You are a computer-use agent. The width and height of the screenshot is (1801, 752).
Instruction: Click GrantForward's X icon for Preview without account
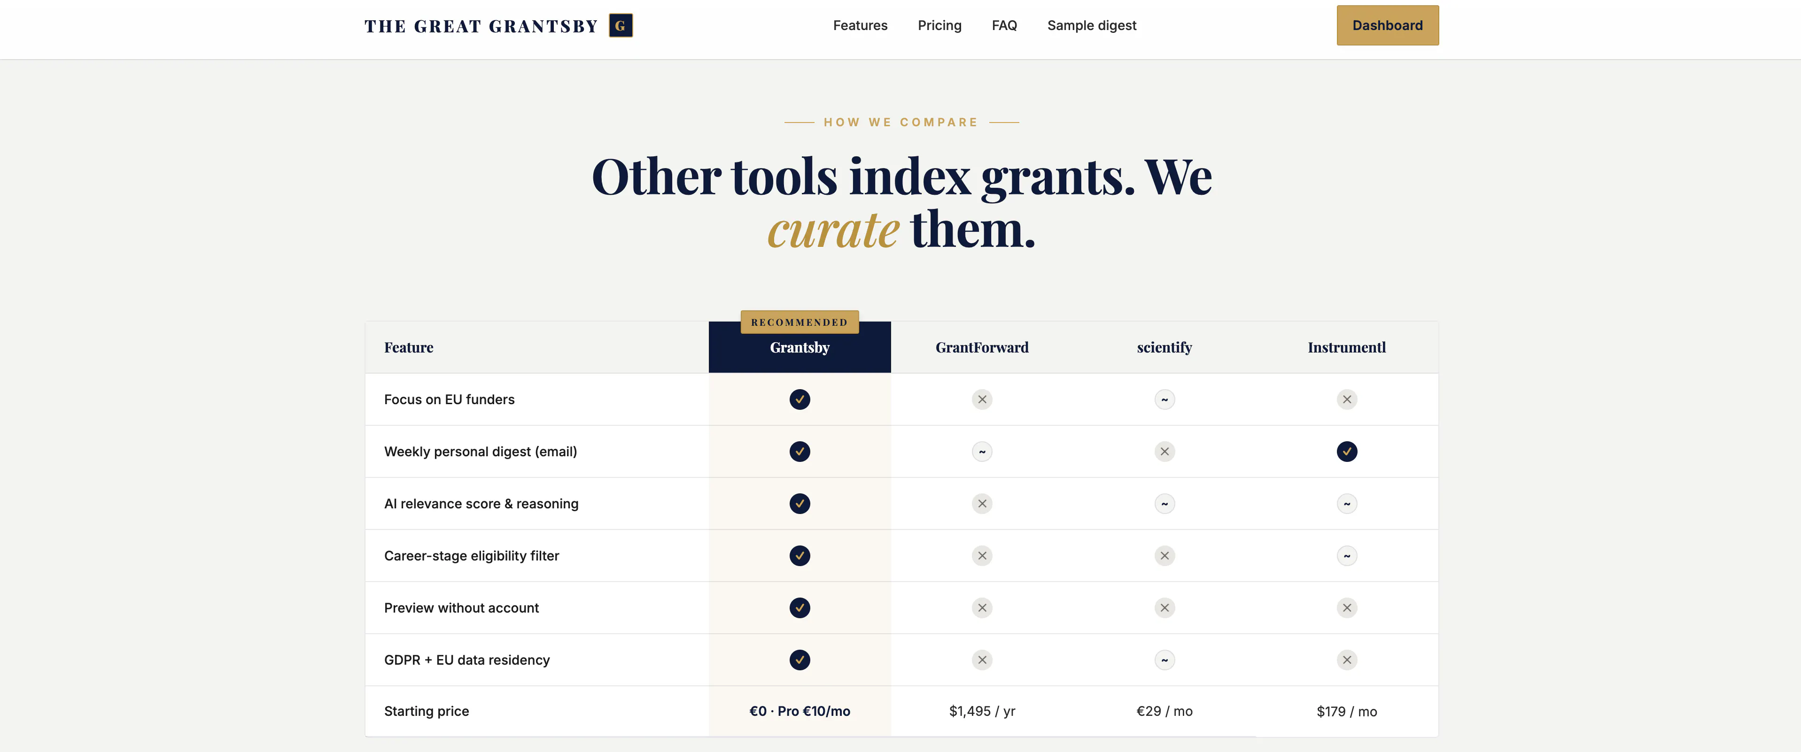tap(982, 607)
